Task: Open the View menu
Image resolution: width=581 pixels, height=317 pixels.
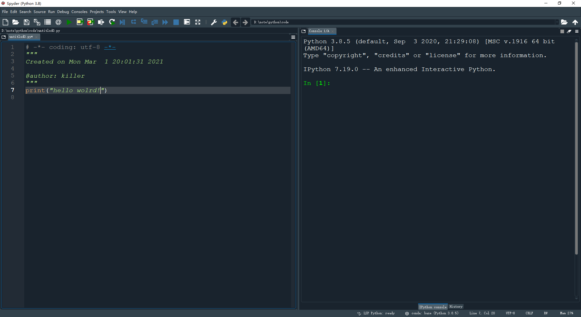Action: coord(122,12)
